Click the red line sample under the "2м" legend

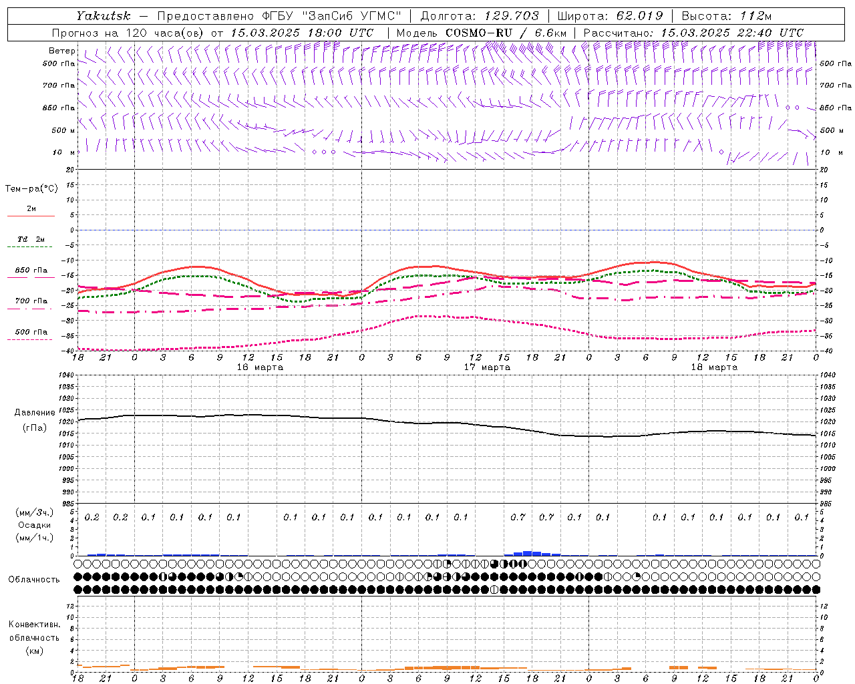tap(31, 216)
